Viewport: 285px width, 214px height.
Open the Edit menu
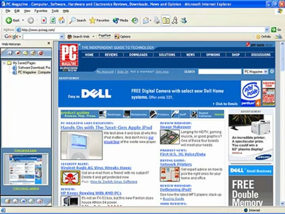click(17, 11)
